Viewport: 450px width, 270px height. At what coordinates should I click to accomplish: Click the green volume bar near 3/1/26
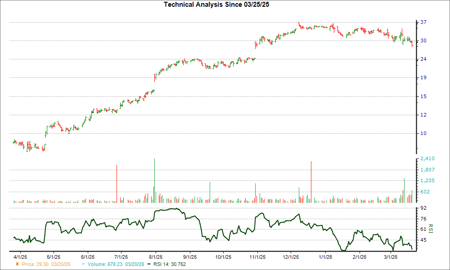404,189
